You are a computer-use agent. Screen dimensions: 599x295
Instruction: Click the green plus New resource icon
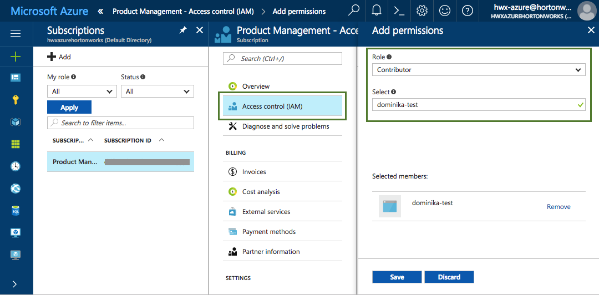[16, 56]
